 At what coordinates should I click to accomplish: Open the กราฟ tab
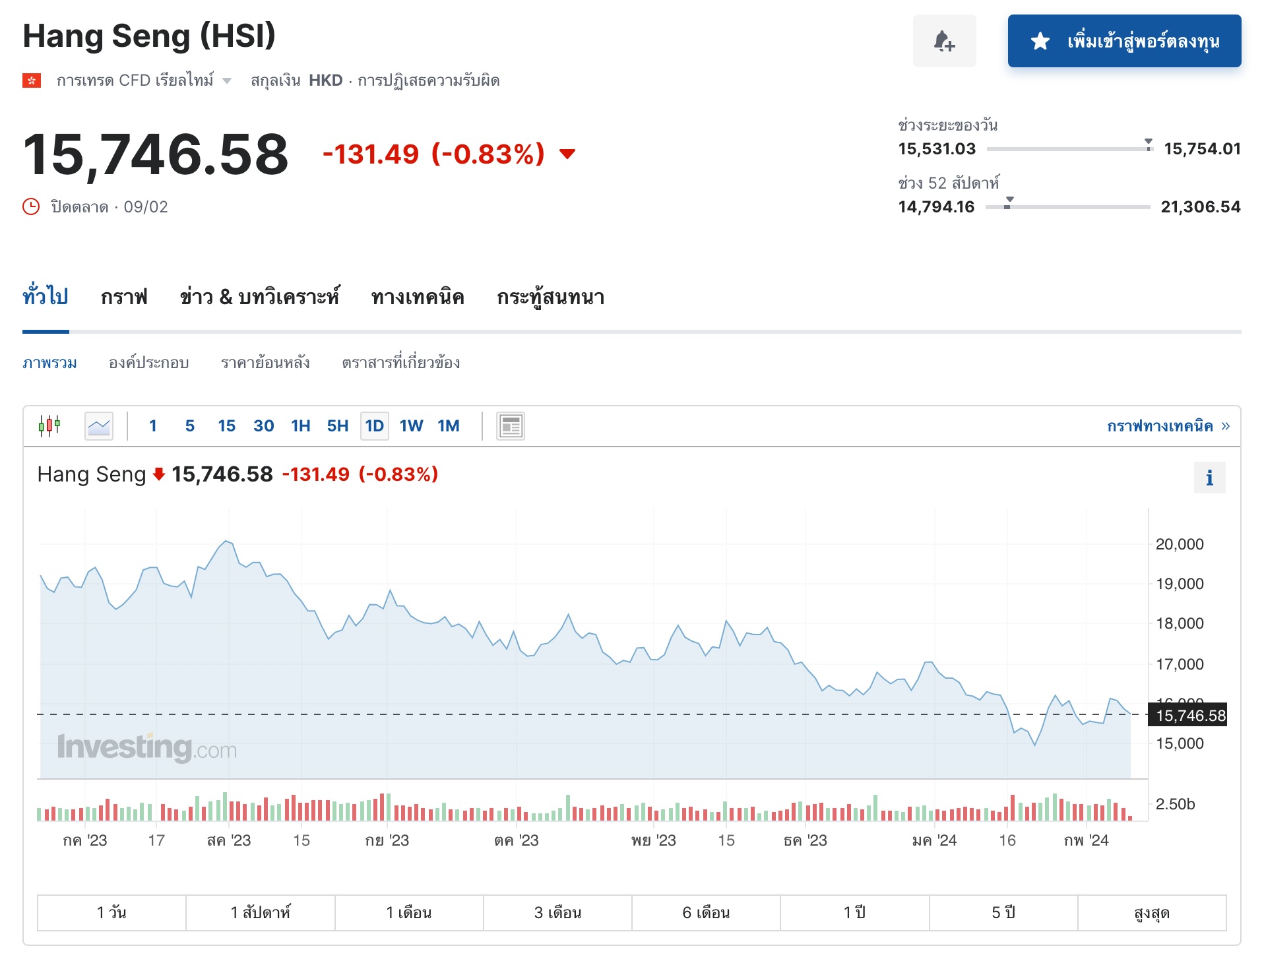coord(124,297)
